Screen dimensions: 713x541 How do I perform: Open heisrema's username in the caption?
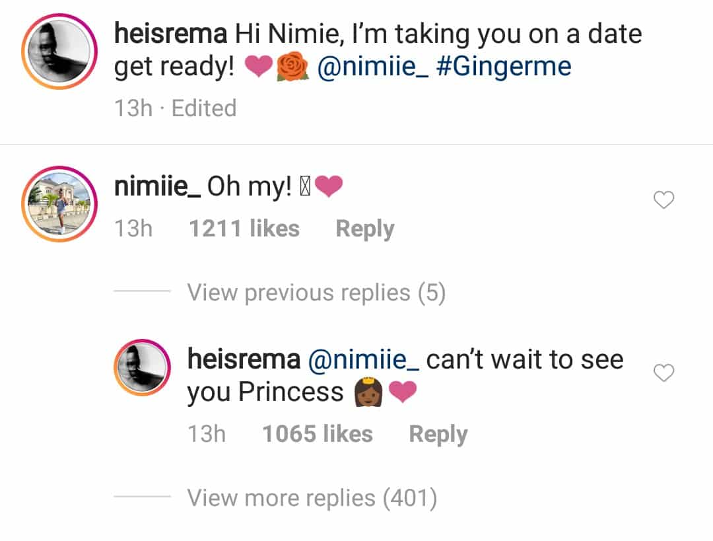[170, 34]
